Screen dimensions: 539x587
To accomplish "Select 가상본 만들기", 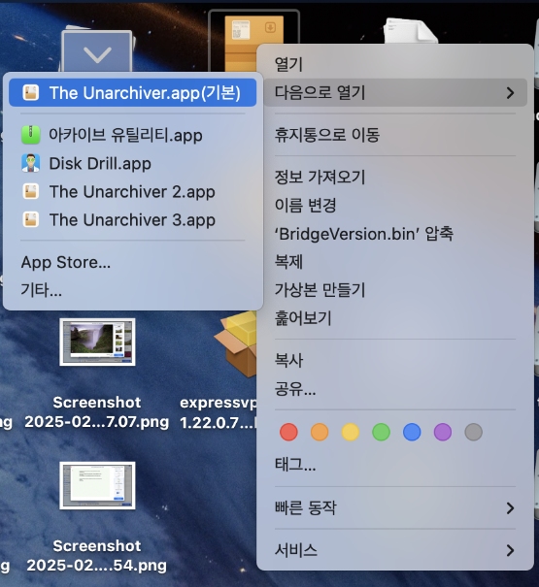I will [x=395, y=290].
